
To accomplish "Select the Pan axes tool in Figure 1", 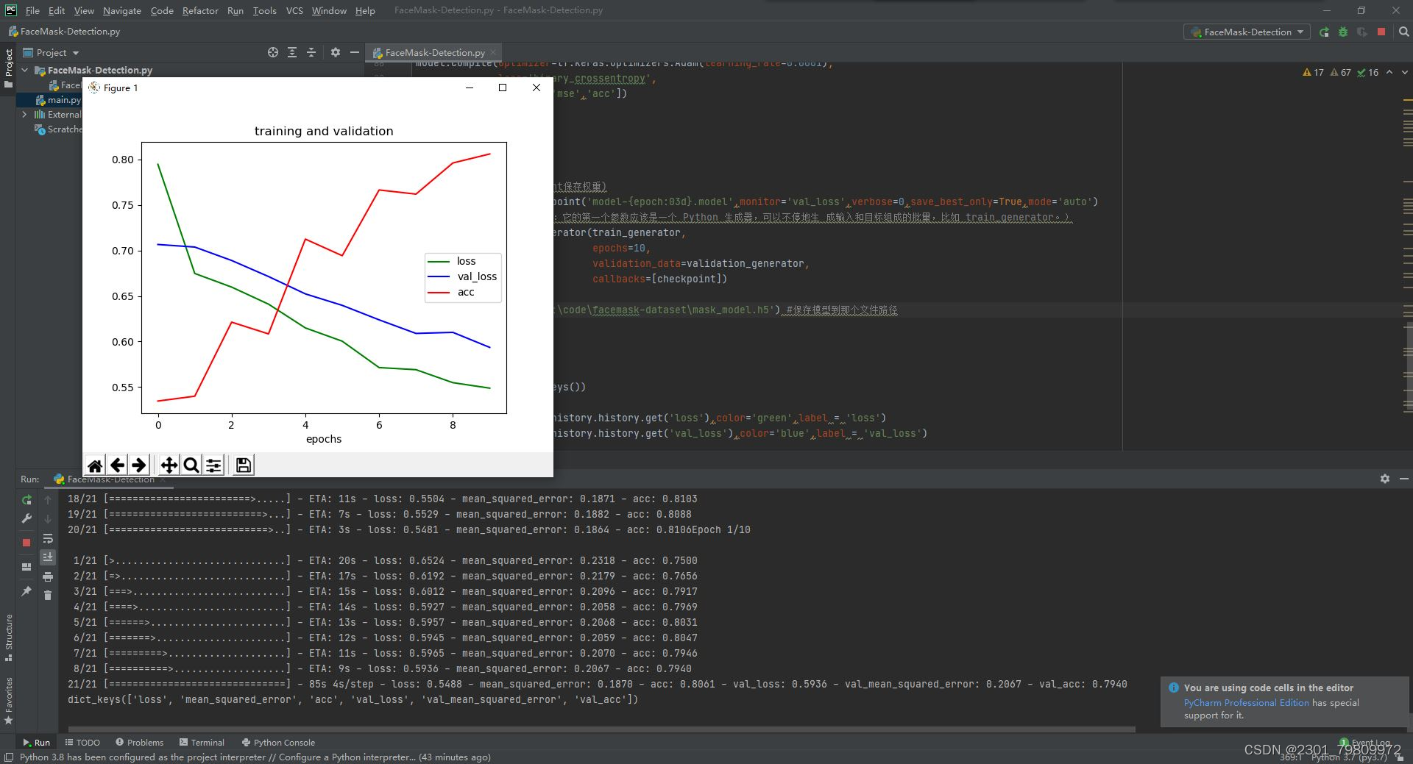I will (169, 465).
